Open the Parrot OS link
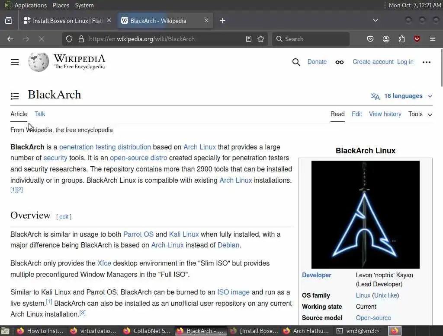 point(138,234)
